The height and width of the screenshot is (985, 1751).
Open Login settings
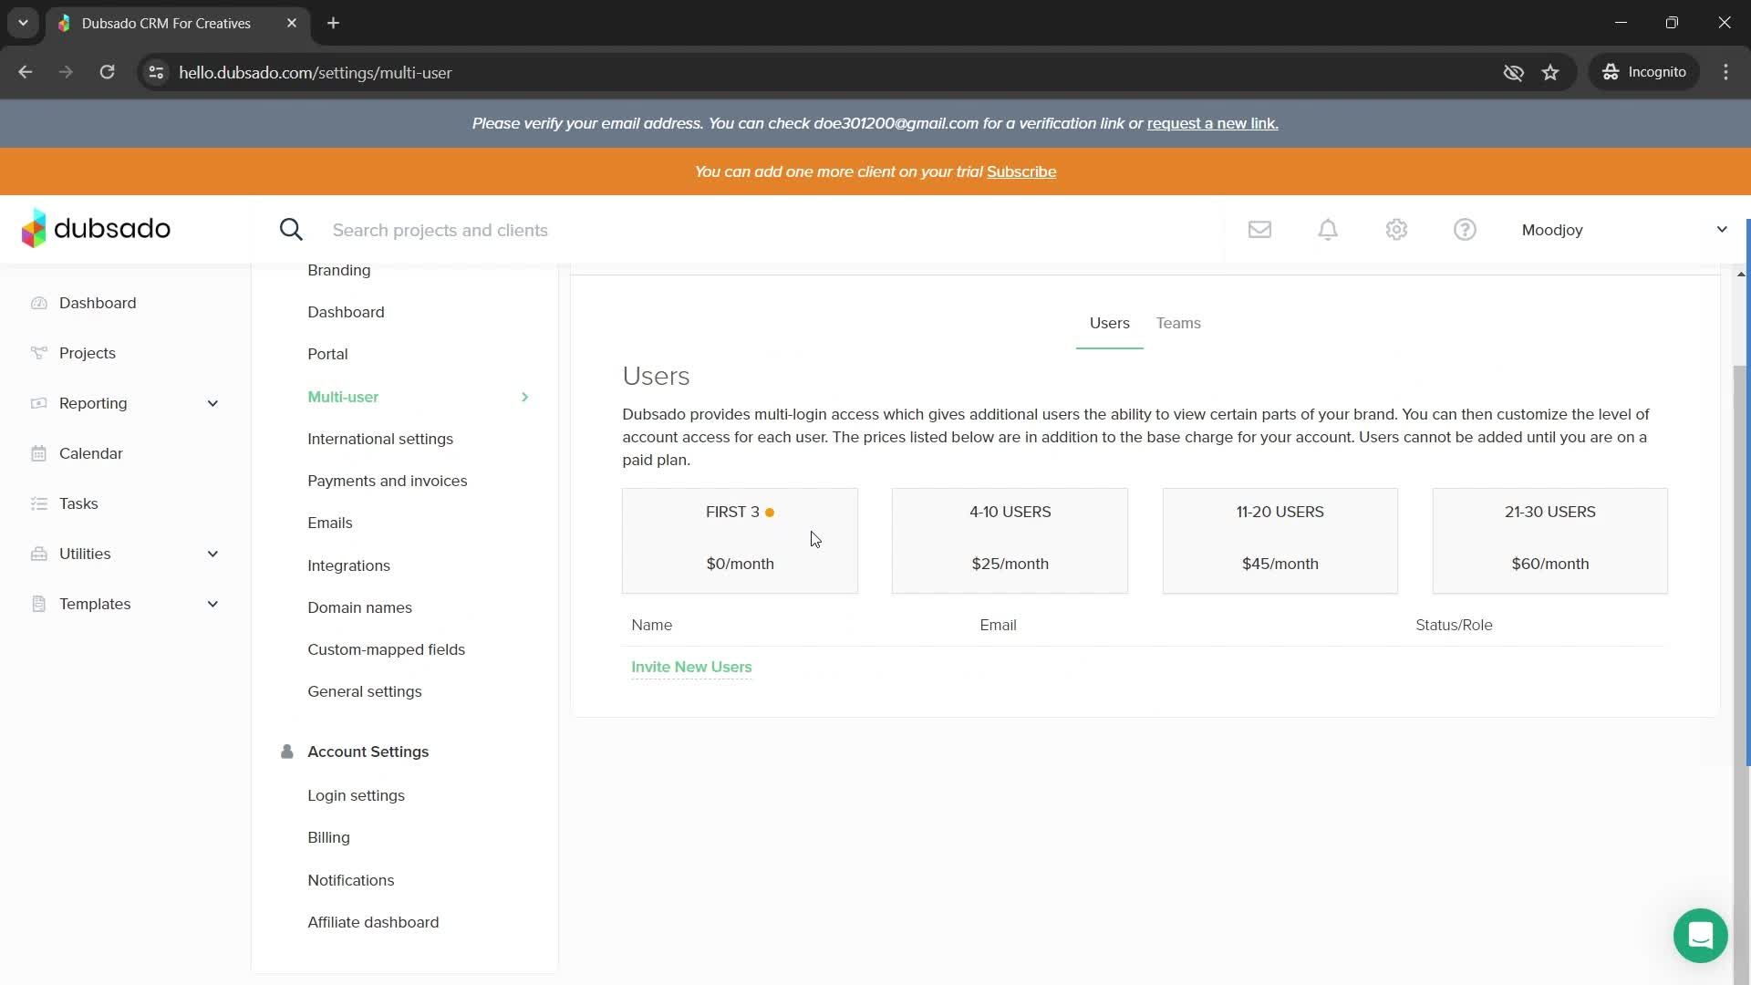pos(356,795)
